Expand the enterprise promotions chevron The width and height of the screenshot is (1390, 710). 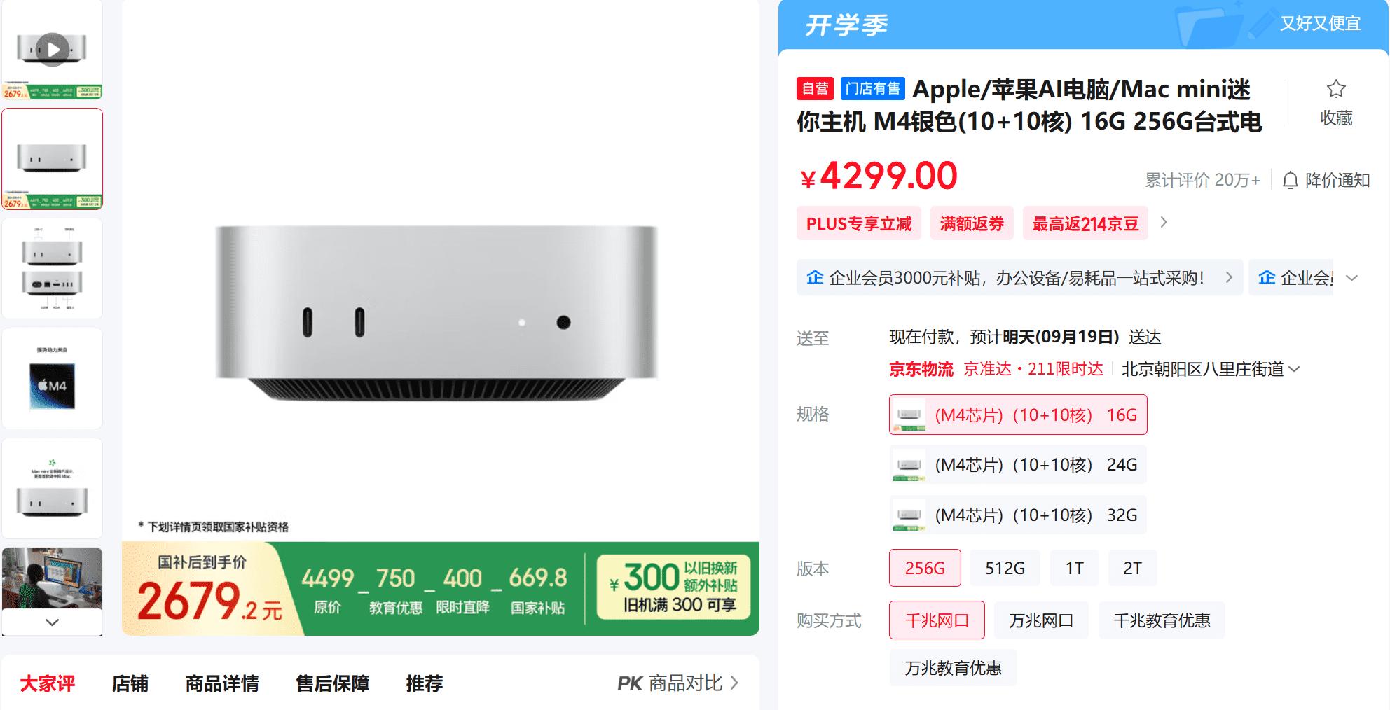click(1351, 278)
